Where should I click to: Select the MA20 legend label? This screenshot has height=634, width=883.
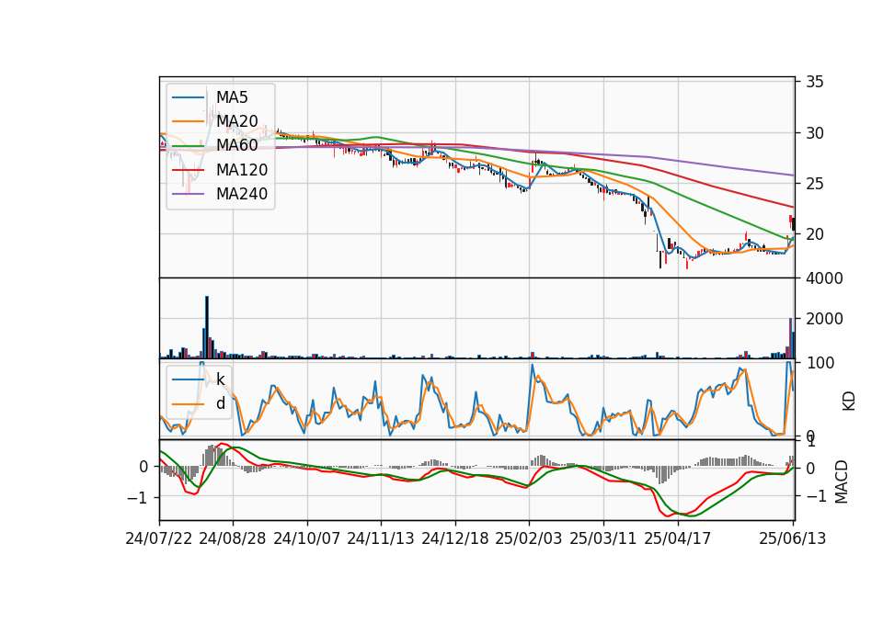[237, 121]
